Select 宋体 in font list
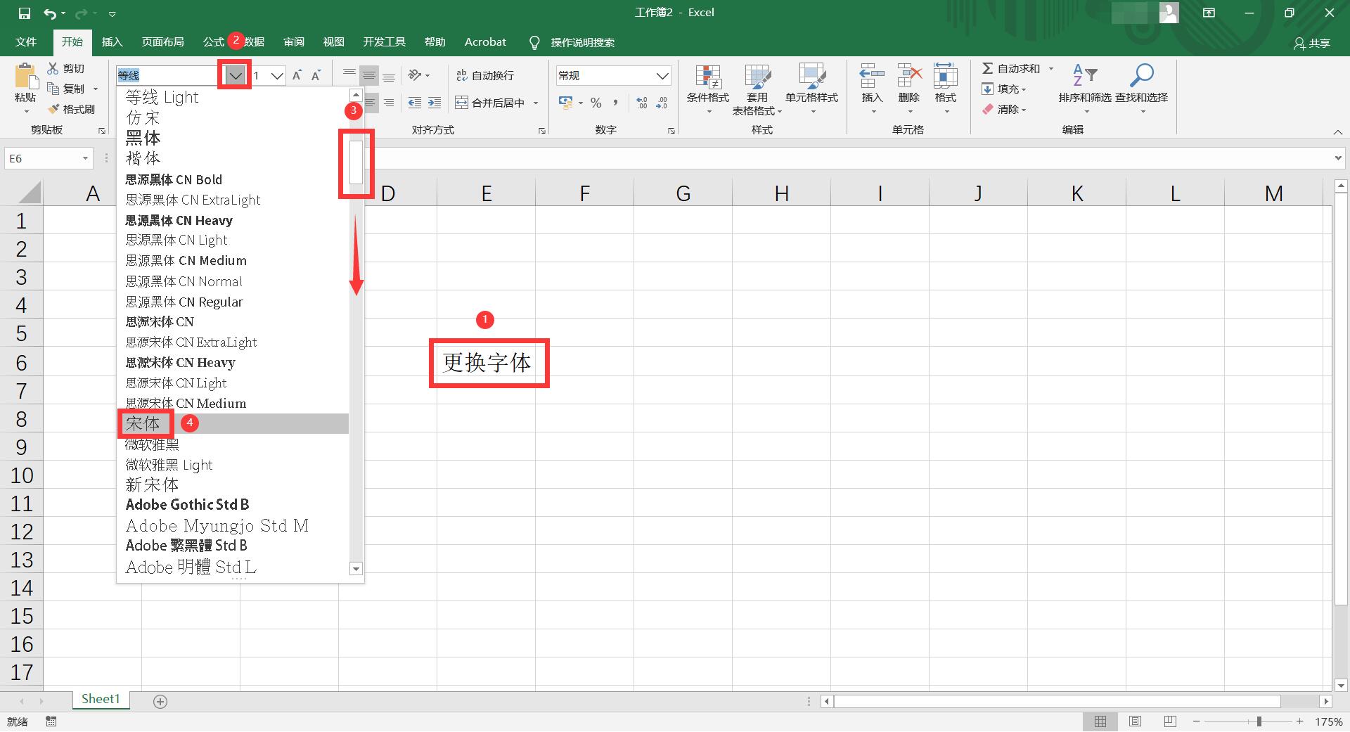 (x=233, y=423)
